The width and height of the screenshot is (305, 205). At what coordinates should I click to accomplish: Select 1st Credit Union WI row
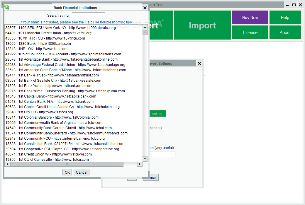(74, 154)
